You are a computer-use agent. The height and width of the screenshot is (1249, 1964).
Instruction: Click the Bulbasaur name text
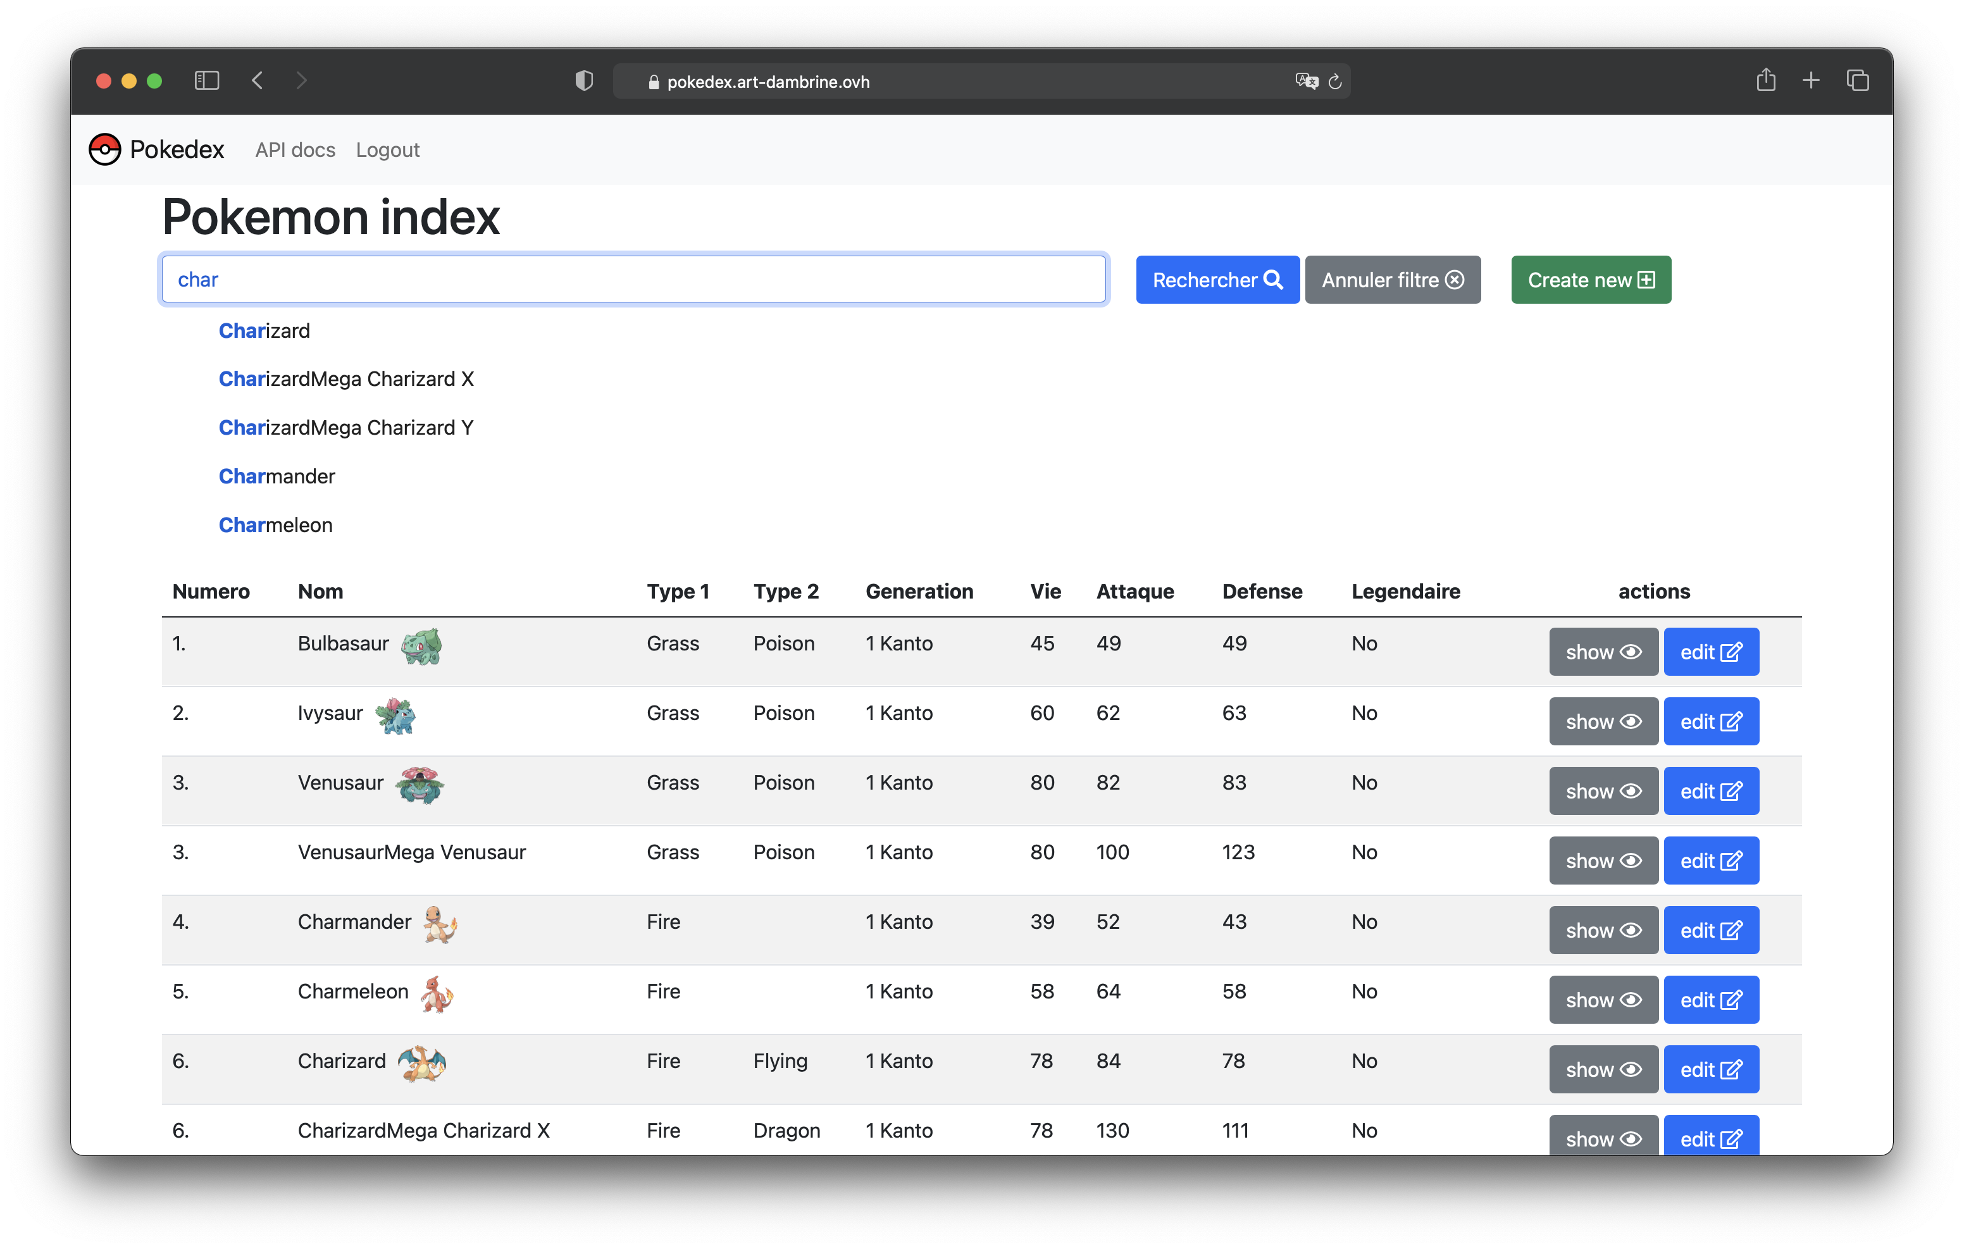344,643
